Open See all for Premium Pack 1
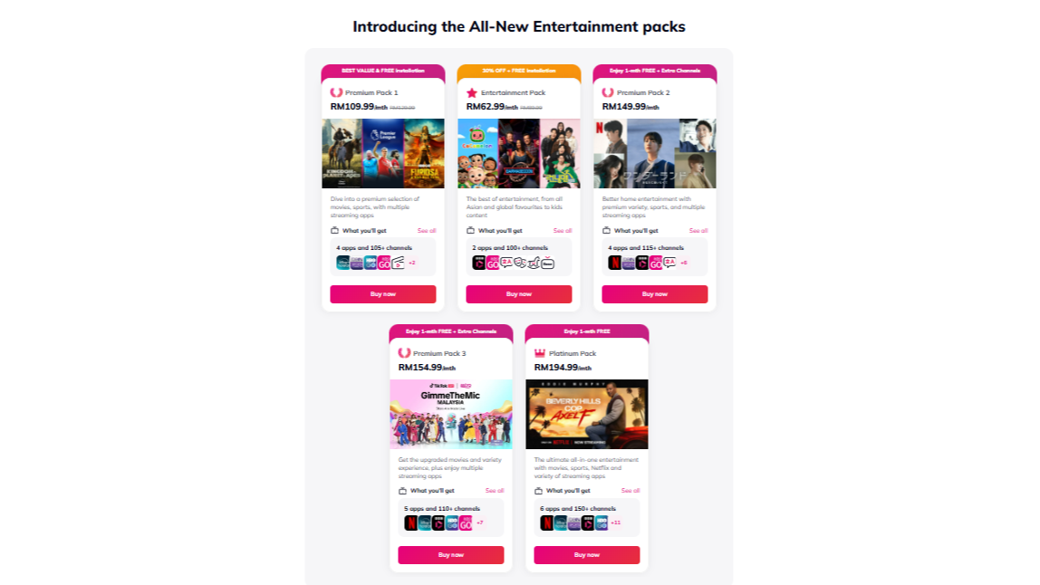Screen dimensions: 1040x585 (427, 231)
